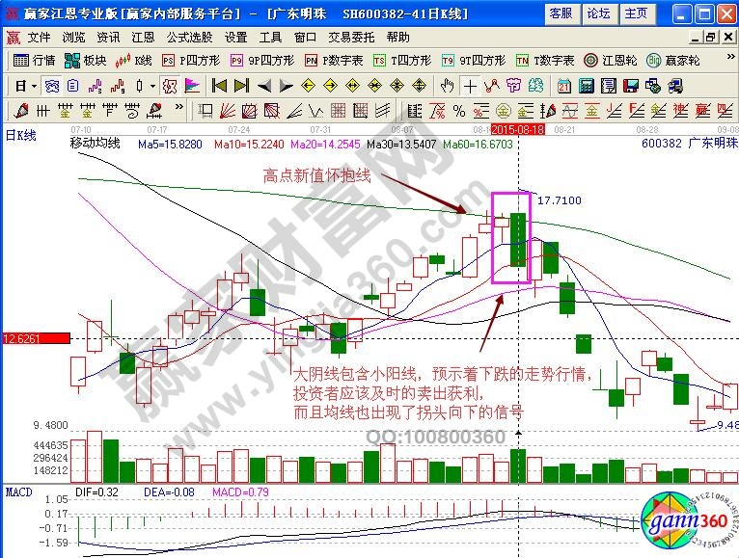Click the red 12.6261 price label

pyautogui.click(x=35, y=338)
